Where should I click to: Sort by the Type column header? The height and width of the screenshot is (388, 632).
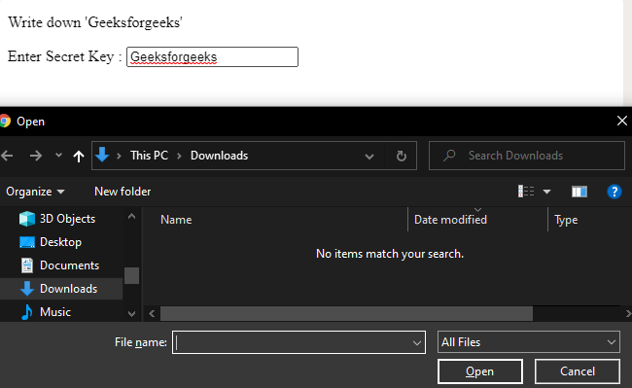566,220
